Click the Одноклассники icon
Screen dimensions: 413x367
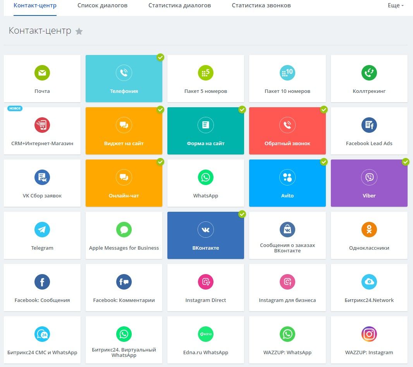tap(369, 230)
